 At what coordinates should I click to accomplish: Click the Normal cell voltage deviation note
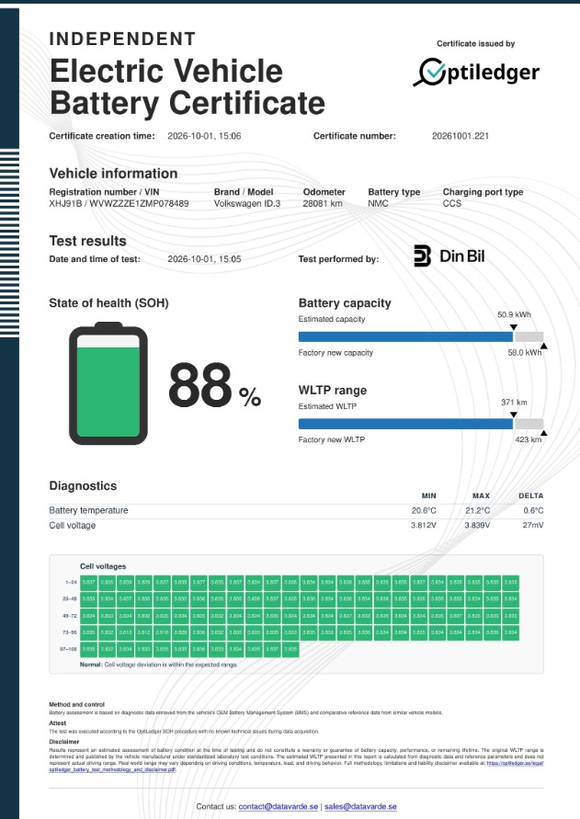coord(159,665)
